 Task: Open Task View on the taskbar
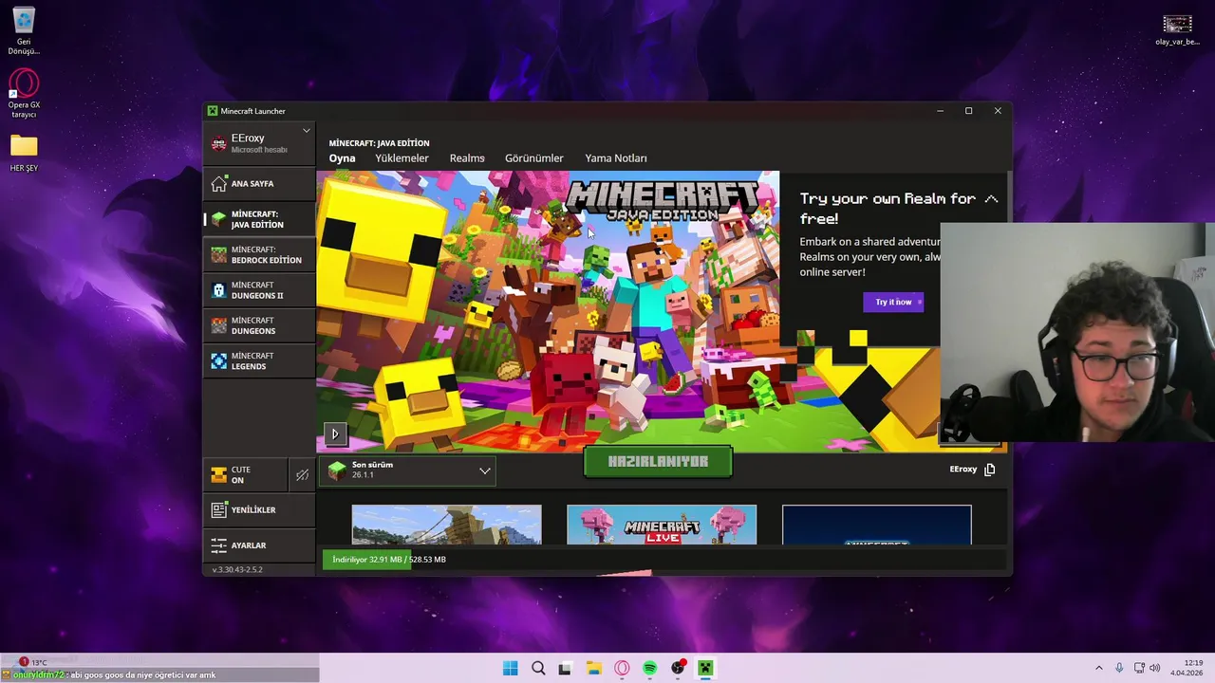(x=566, y=668)
